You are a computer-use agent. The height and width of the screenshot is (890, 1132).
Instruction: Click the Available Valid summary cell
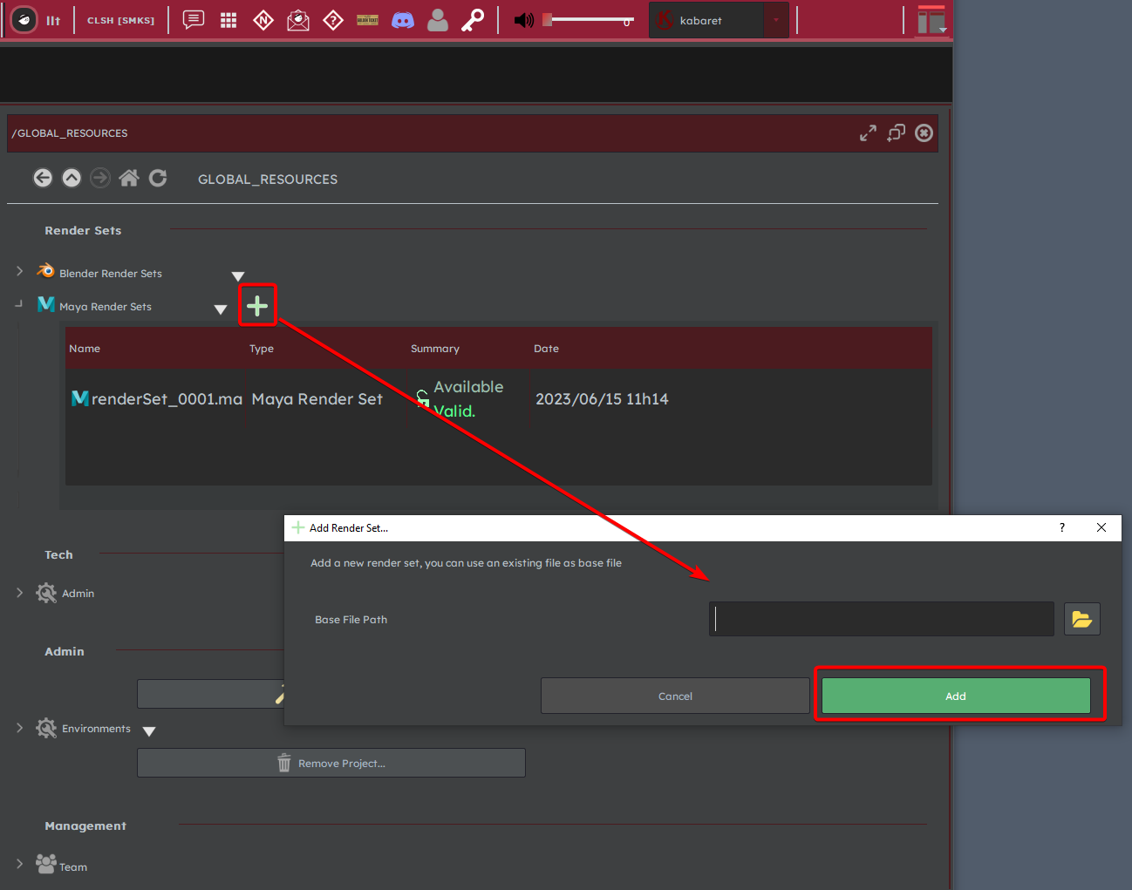tap(460, 398)
